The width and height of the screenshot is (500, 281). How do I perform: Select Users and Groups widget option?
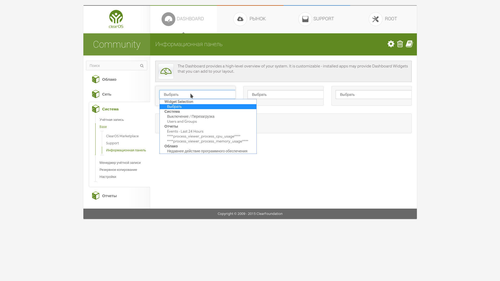(x=208, y=121)
